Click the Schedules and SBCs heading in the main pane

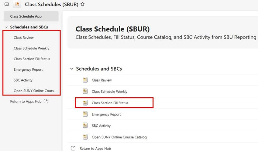pos(99,69)
